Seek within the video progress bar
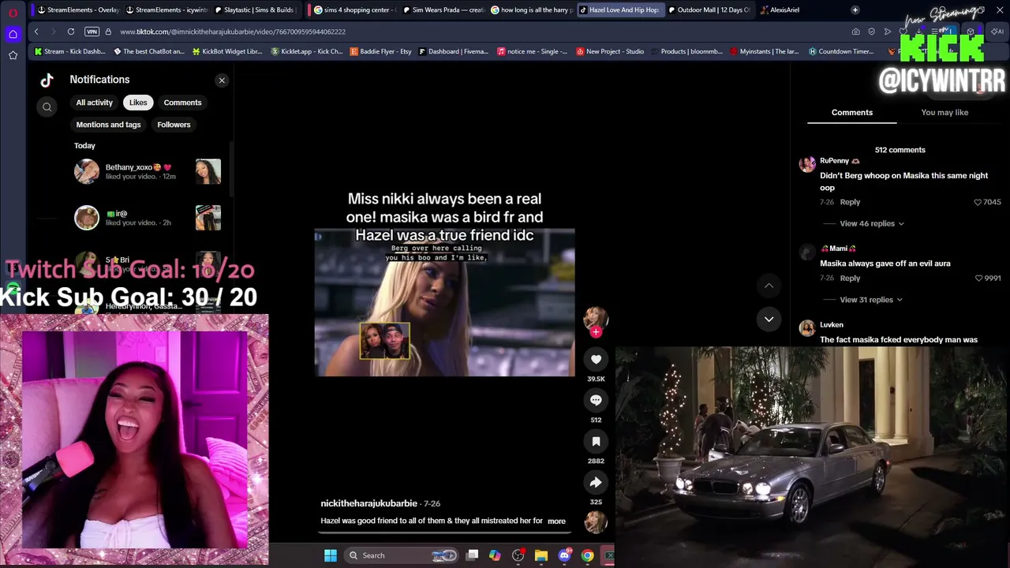 click(445, 532)
